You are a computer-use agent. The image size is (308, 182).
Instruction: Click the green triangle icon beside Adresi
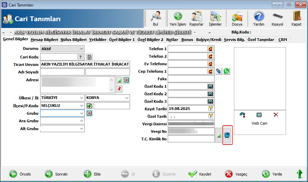tap(119, 80)
